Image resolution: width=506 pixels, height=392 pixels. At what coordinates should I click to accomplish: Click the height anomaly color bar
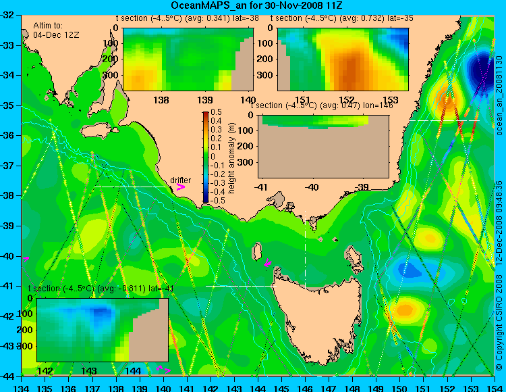click(x=206, y=157)
